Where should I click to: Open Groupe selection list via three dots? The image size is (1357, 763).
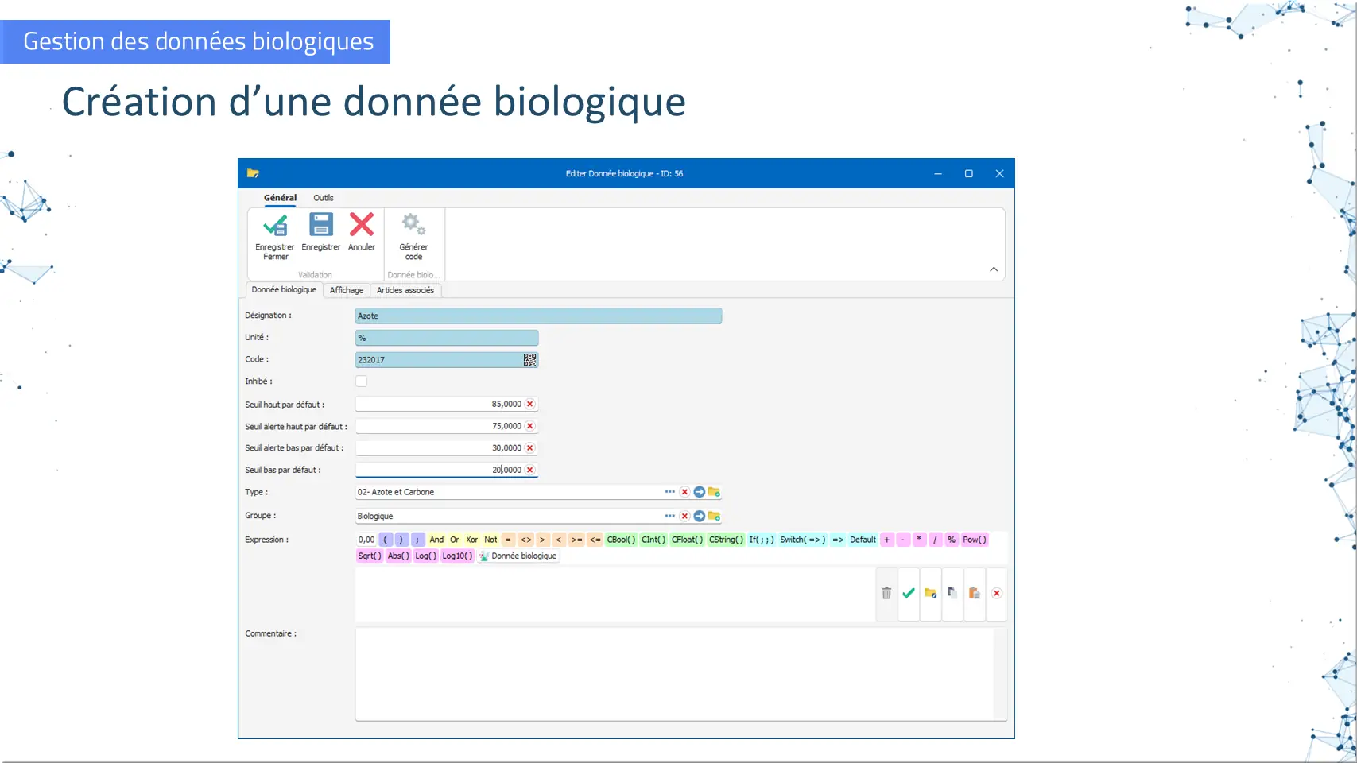670,516
